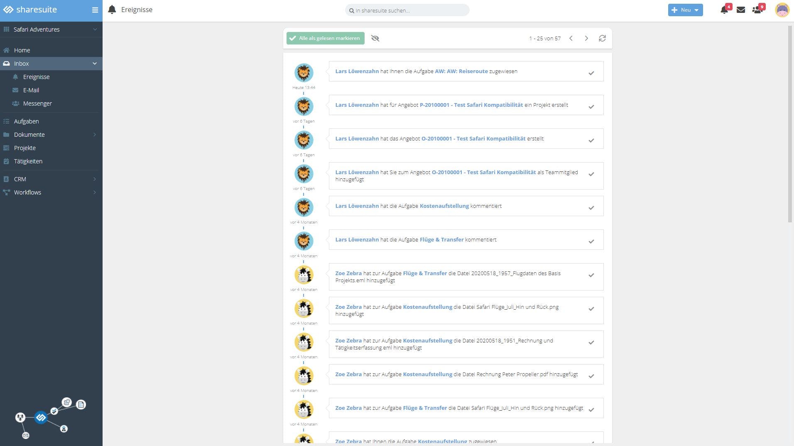The image size is (794, 446).
Task: Click the central sharesuite node in graph widget
Action: [41, 417]
